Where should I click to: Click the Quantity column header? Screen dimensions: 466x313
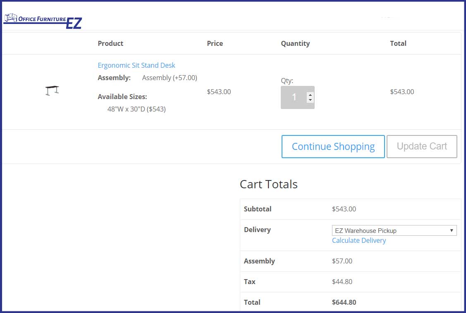coord(295,44)
